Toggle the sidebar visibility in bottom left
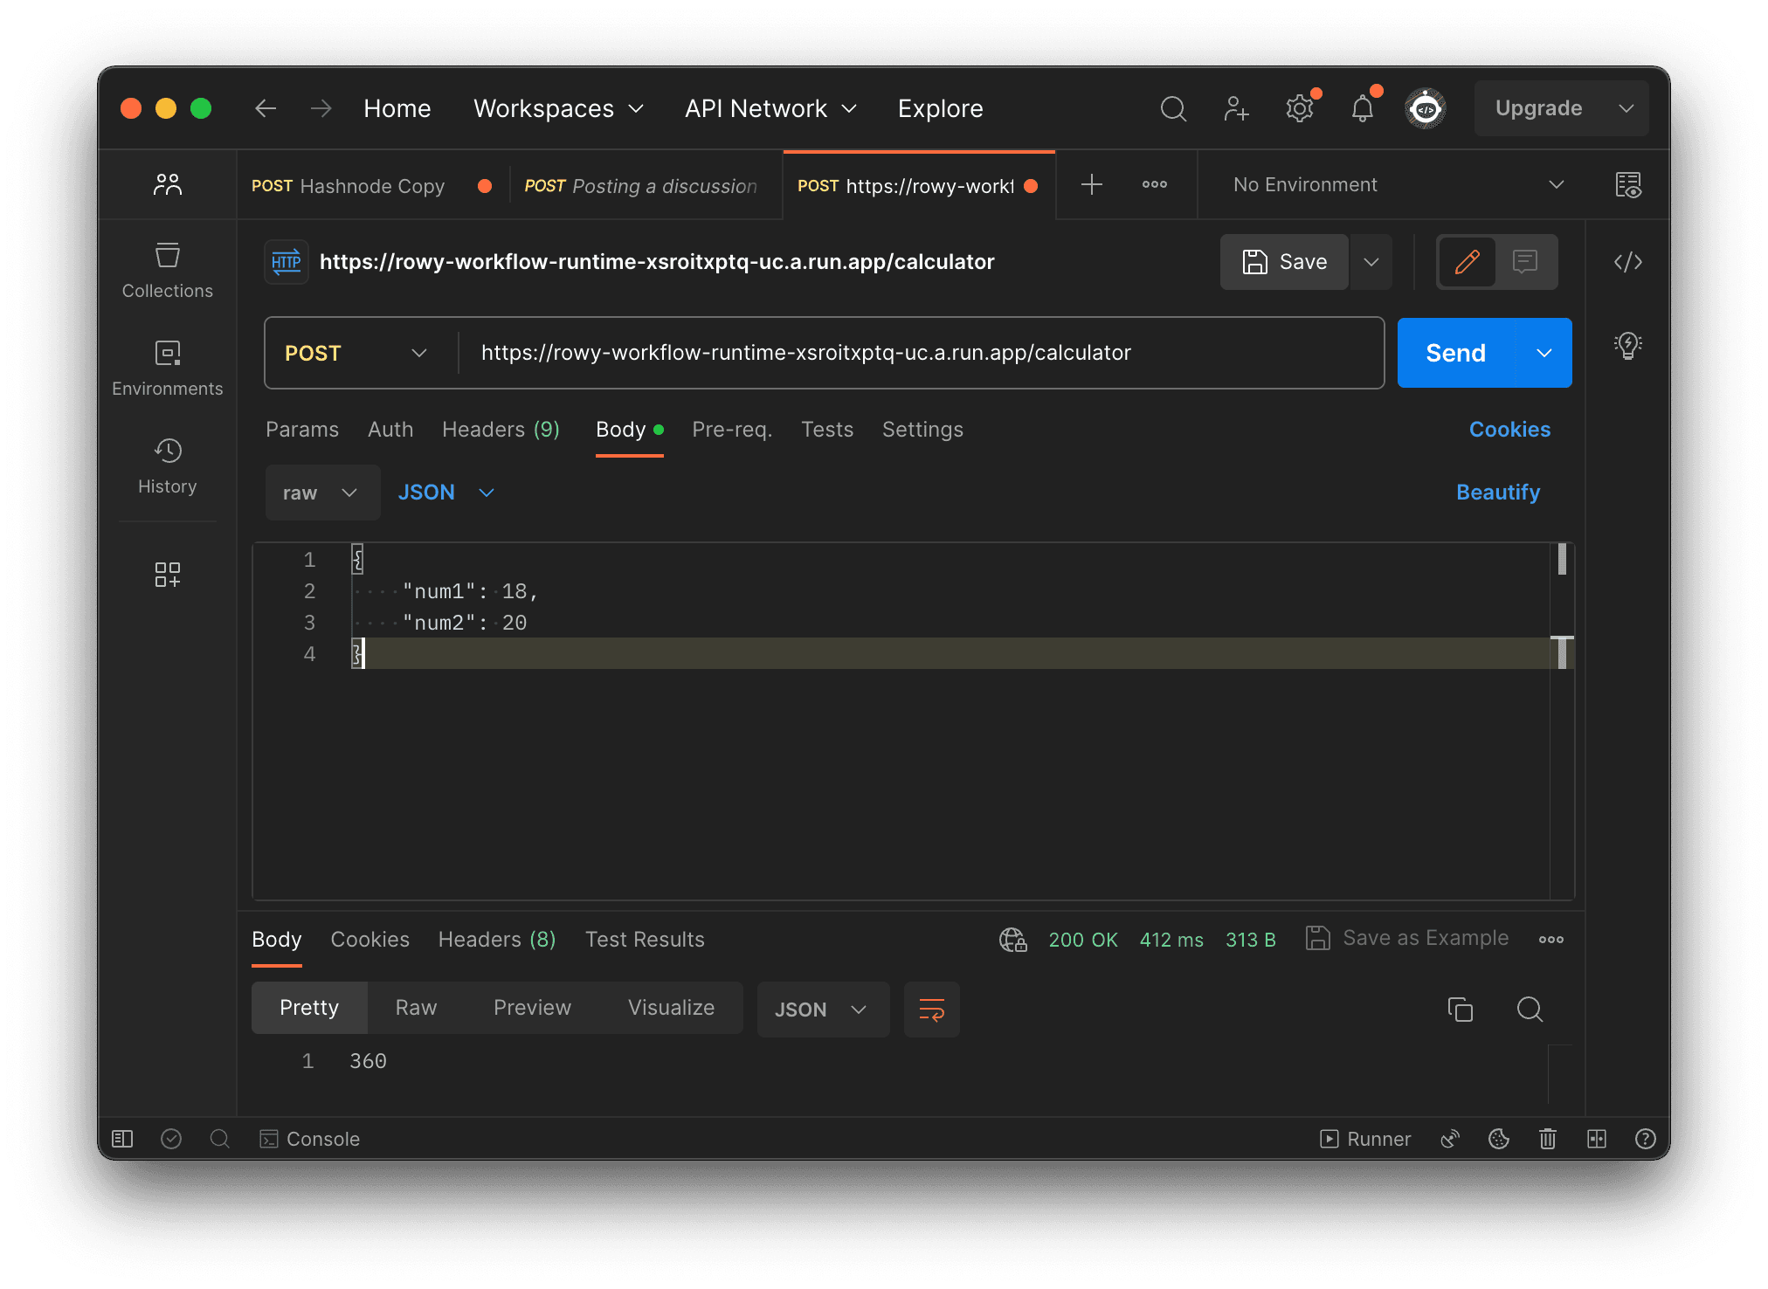Image resolution: width=1768 pixels, height=1289 pixels. [123, 1139]
